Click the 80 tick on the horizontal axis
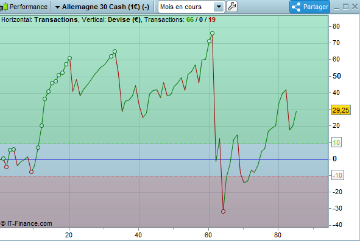 (278, 235)
